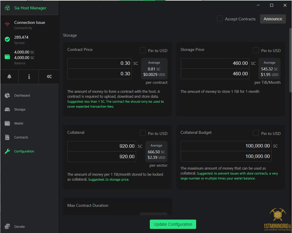Open the Donate link
Viewport: 292px width, 233px height.
(x=20, y=227)
